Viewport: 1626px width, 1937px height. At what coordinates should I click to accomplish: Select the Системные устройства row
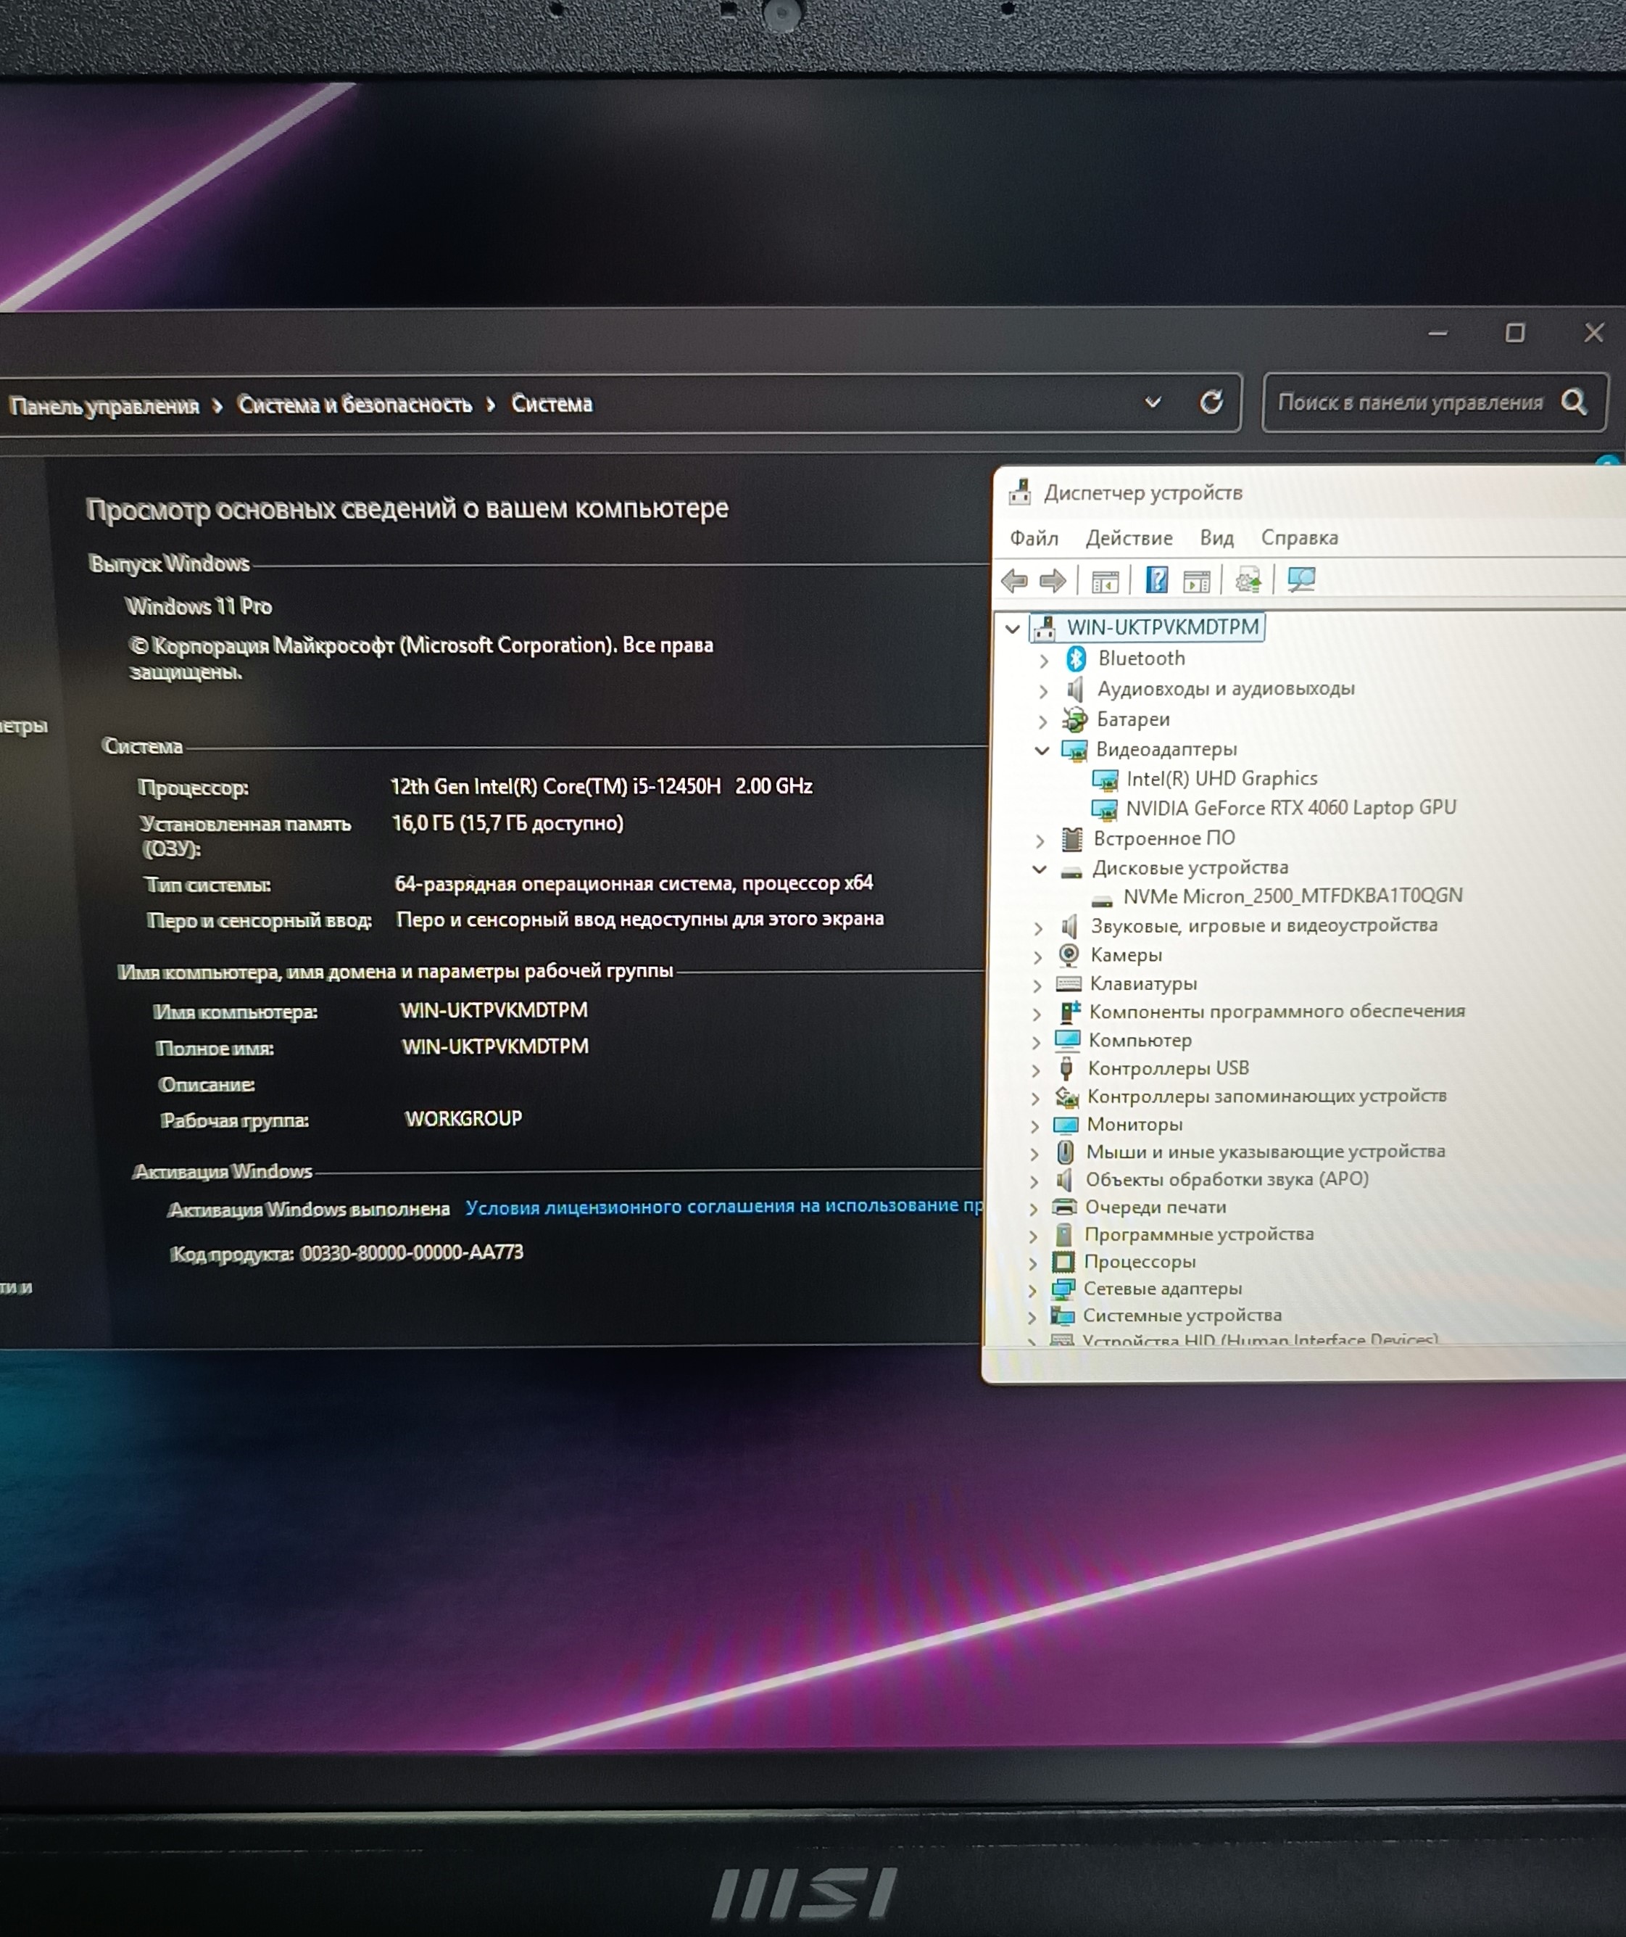[1182, 1316]
